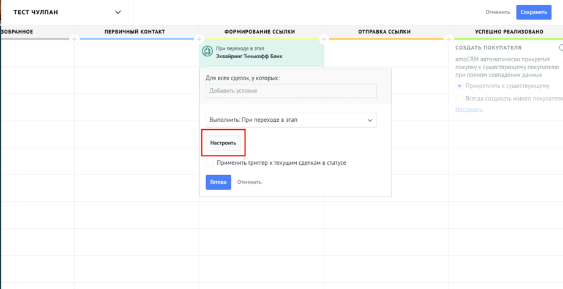Click the Добавить условие field
Image resolution: width=563 pixels, height=289 pixels.
pyautogui.click(x=291, y=91)
